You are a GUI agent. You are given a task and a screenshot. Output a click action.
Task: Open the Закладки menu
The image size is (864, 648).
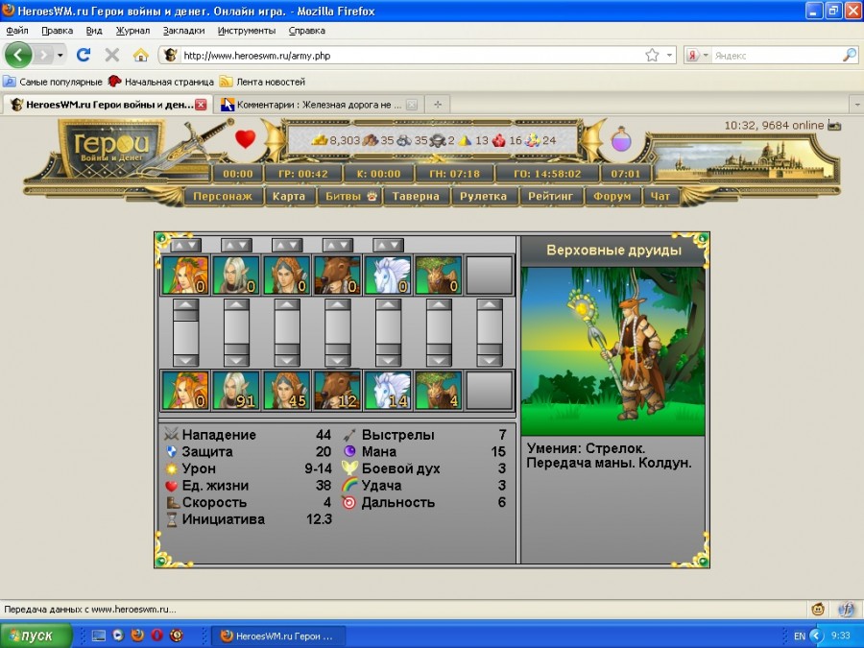(183, 31)
